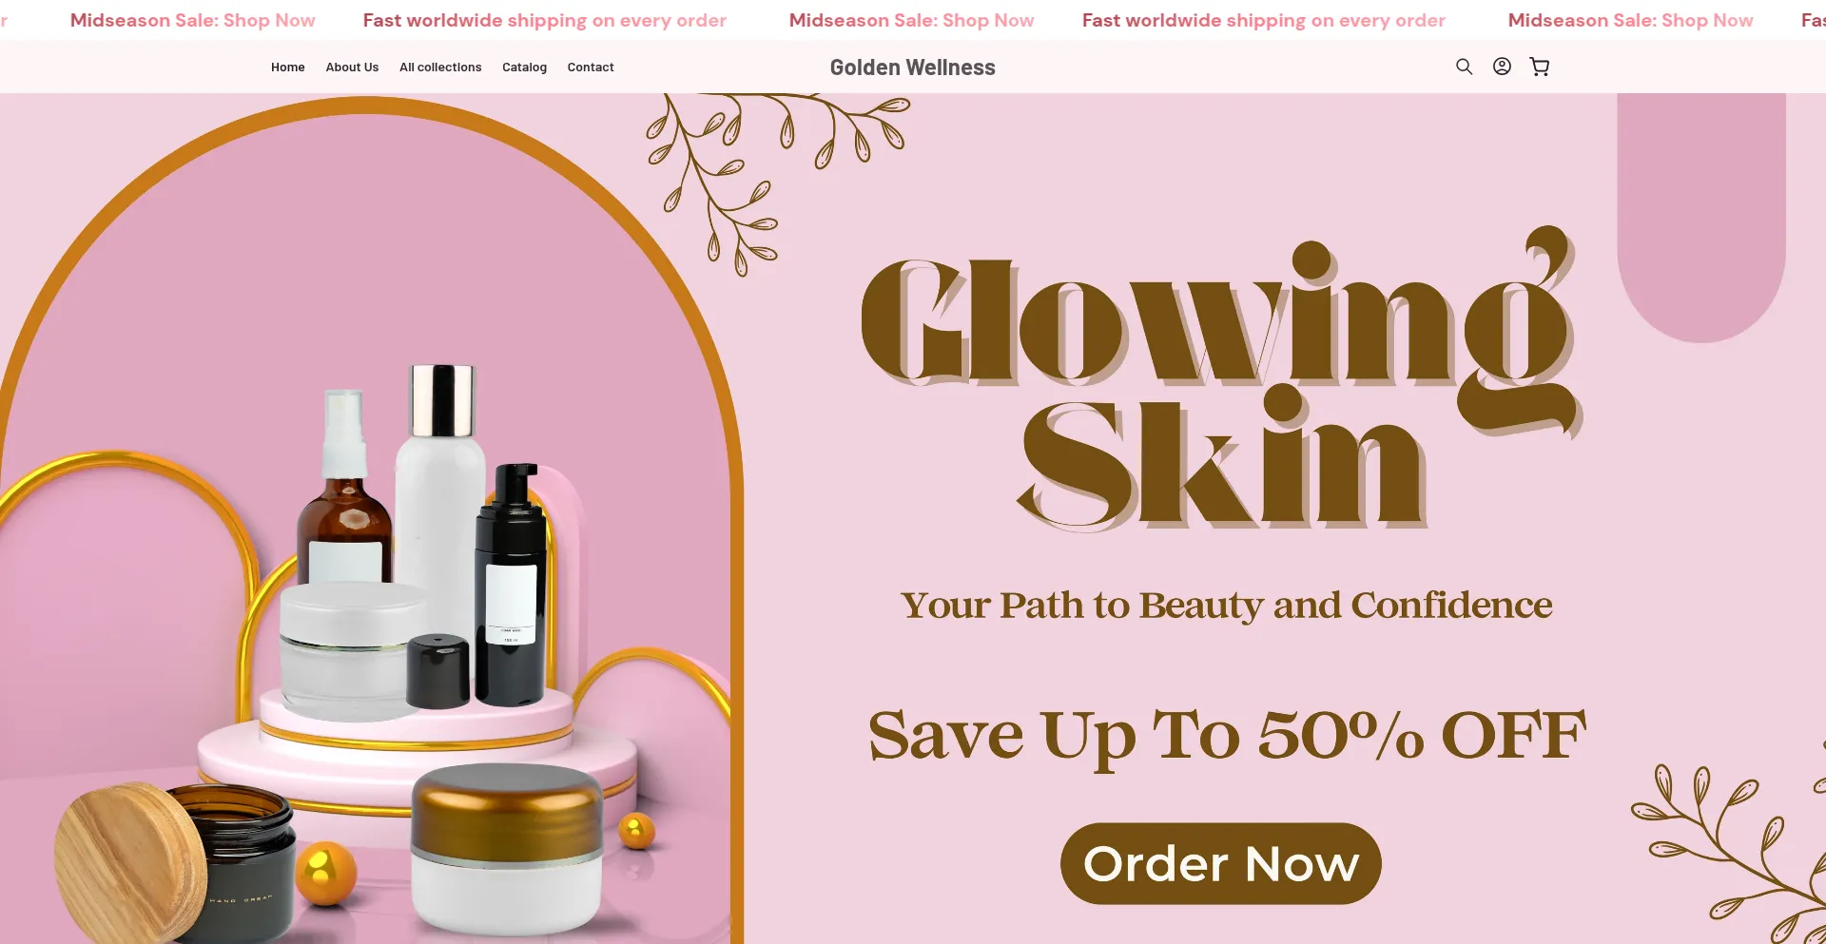Click the Golden Wellness store logo

click(913, 67)
